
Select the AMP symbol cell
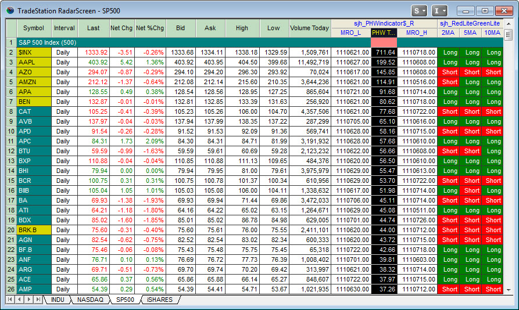point(34,289)
